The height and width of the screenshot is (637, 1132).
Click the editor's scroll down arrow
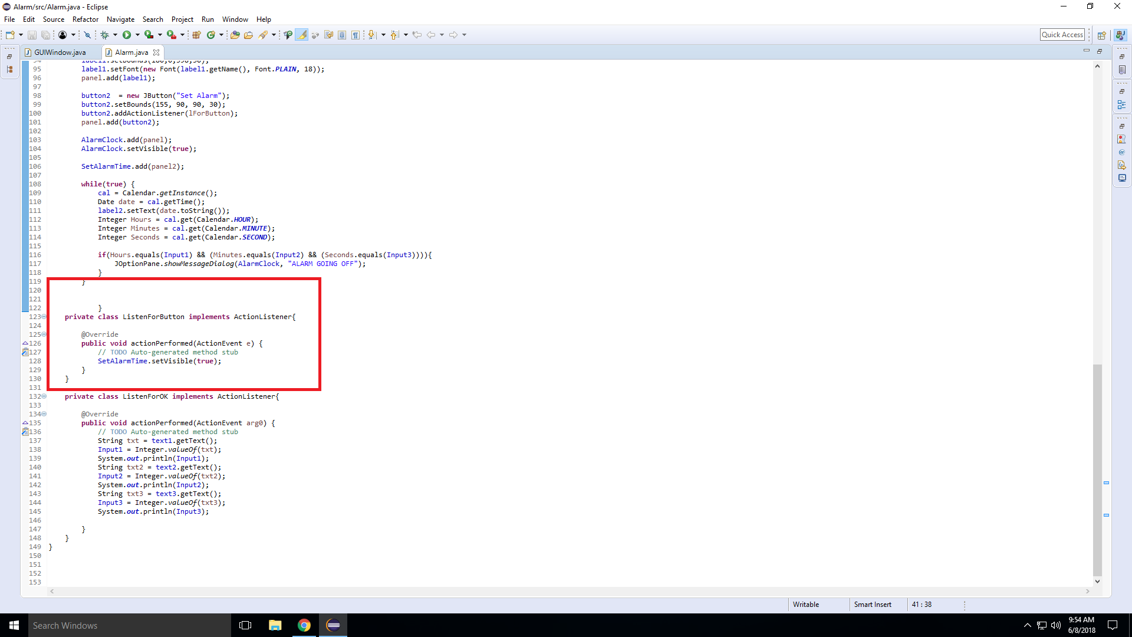pos(1097,581)
